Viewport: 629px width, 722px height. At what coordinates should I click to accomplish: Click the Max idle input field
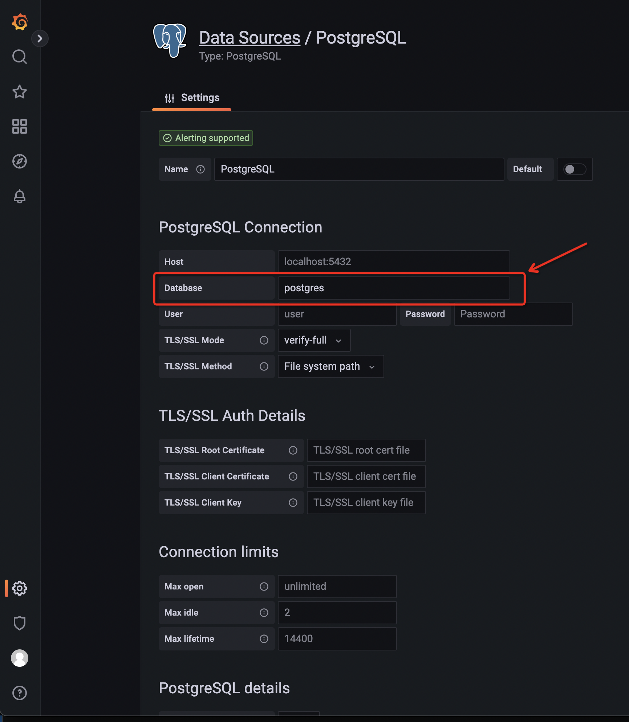[337, 613]
